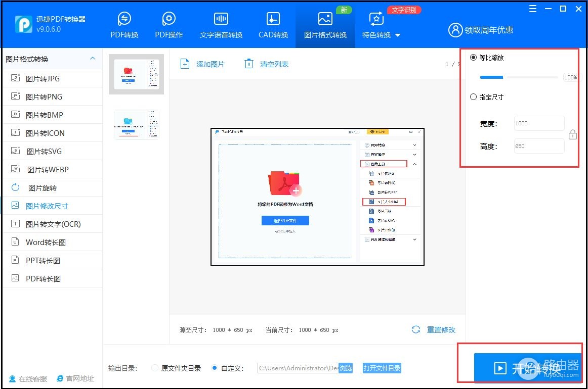This screenshot has width=588, height=389.
Task: Open the 特色转换 star icon
Action: coord(376,18)
